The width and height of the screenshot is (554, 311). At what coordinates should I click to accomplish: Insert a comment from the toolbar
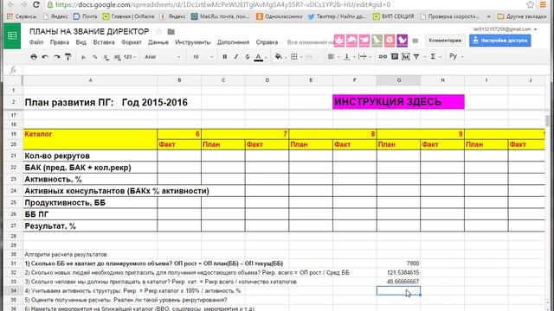[395, 57]
